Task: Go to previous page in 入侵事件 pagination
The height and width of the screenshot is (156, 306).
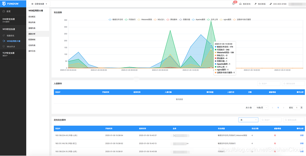Action: [x=272, y=108]
